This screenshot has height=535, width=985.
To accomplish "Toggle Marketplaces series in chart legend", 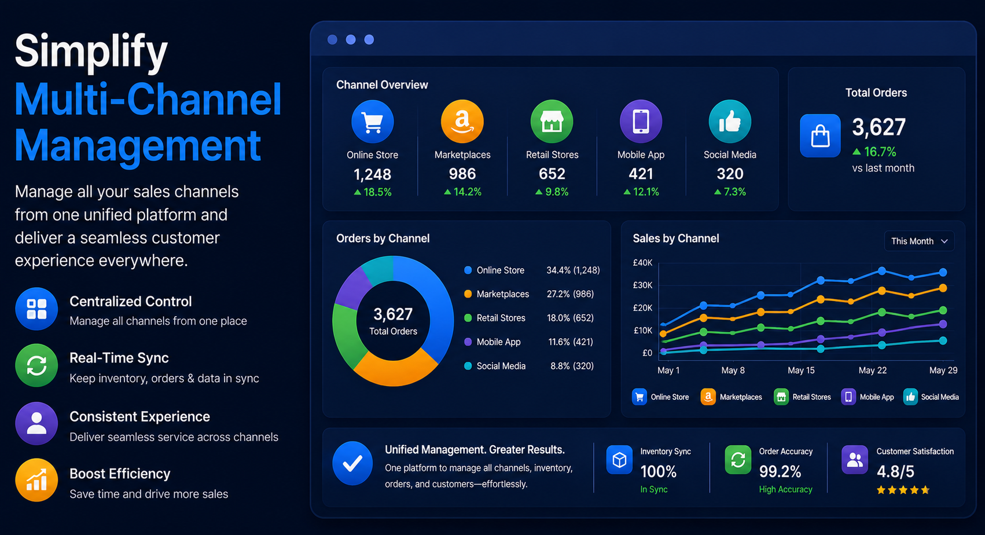I will coord(732,397).
